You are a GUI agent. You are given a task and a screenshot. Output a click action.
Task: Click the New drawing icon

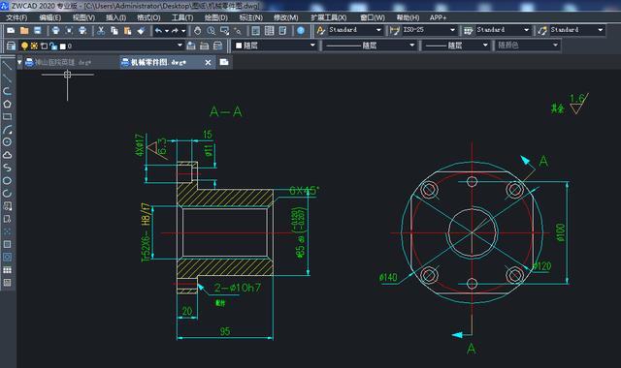coord(11,30)
